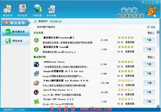161x112 pixels.
Task: Click 我要投票 for 服务器安全狗 linux版
Action: [130, 52]
